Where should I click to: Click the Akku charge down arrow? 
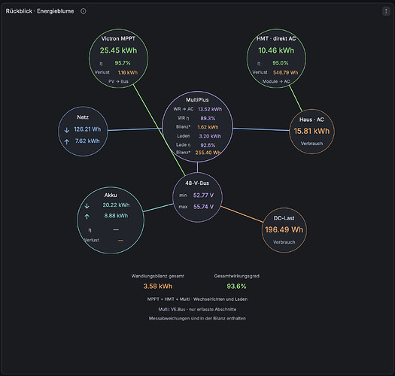87,206
